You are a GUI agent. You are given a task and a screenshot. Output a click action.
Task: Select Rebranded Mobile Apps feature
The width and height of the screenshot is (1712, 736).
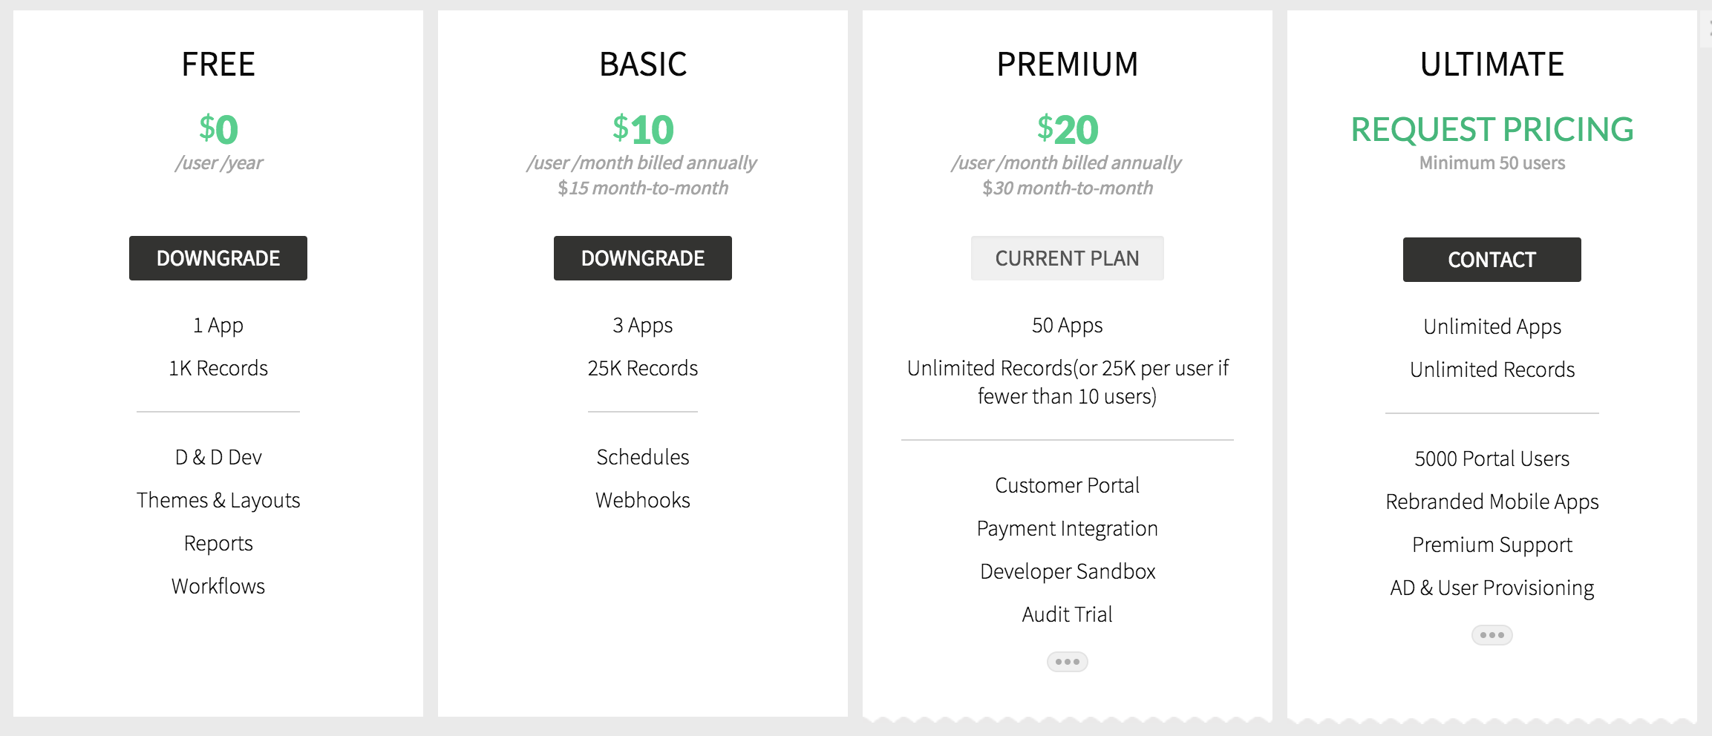click(x=1492, y=502)
